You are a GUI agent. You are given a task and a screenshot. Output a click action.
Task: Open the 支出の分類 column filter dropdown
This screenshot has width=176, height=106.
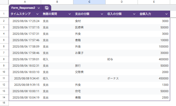tap(102, 14)
